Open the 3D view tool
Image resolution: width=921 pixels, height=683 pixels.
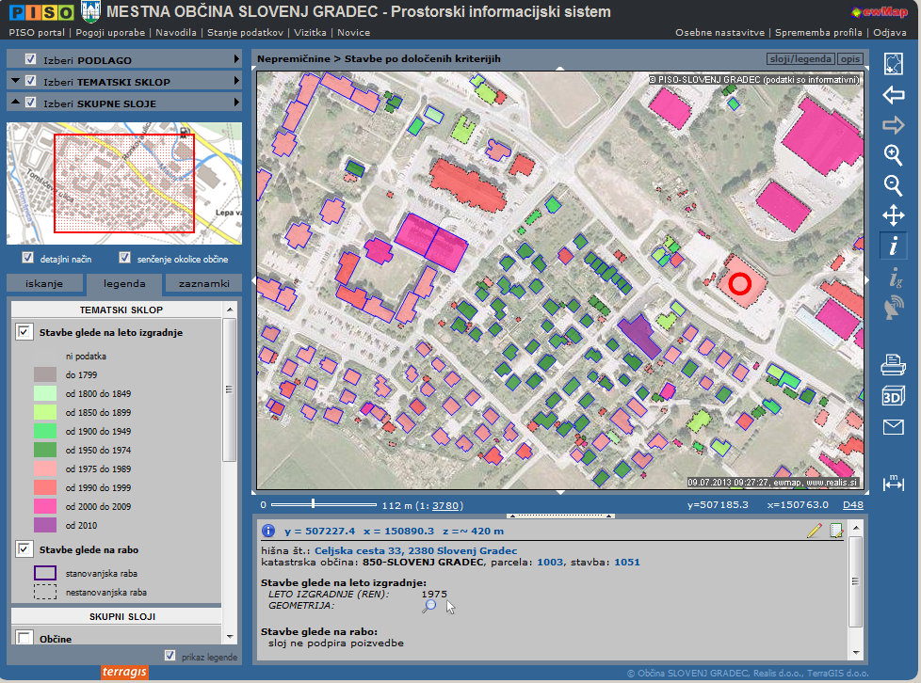tap(893, 396)
